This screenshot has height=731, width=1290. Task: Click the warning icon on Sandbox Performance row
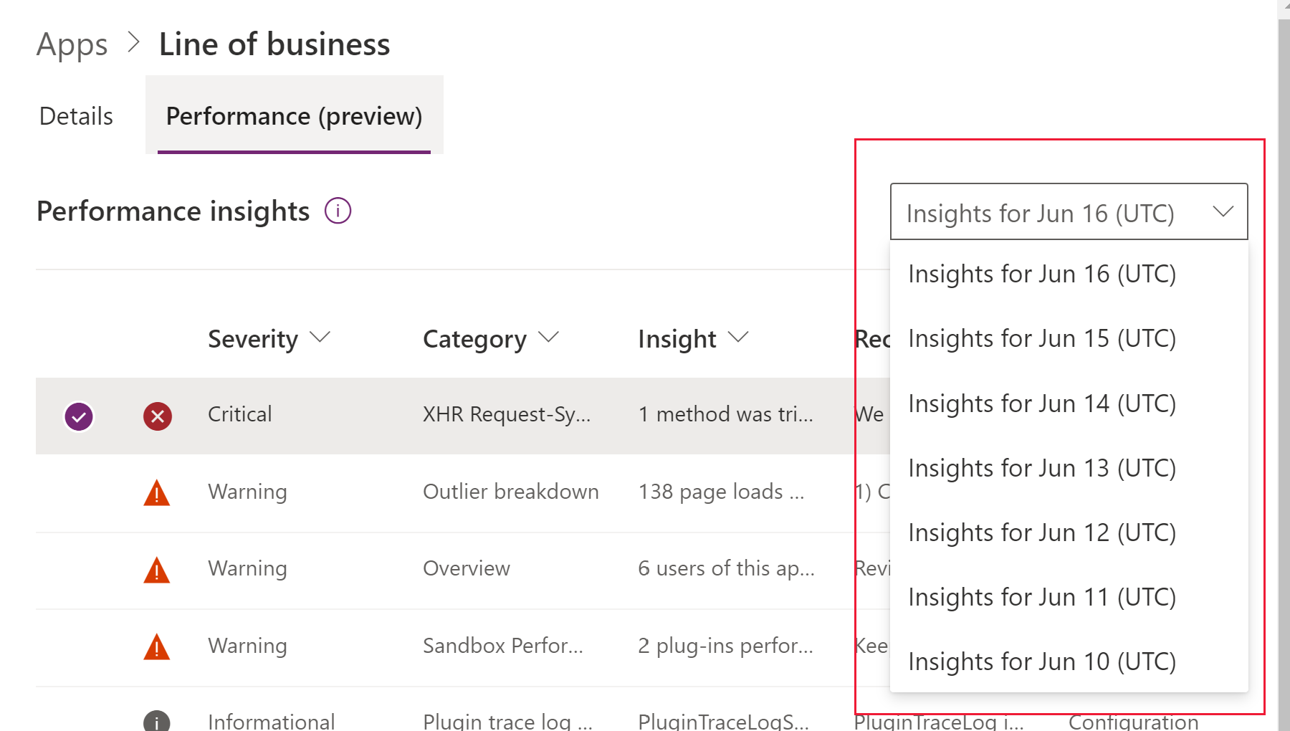[x=156, y=645]
